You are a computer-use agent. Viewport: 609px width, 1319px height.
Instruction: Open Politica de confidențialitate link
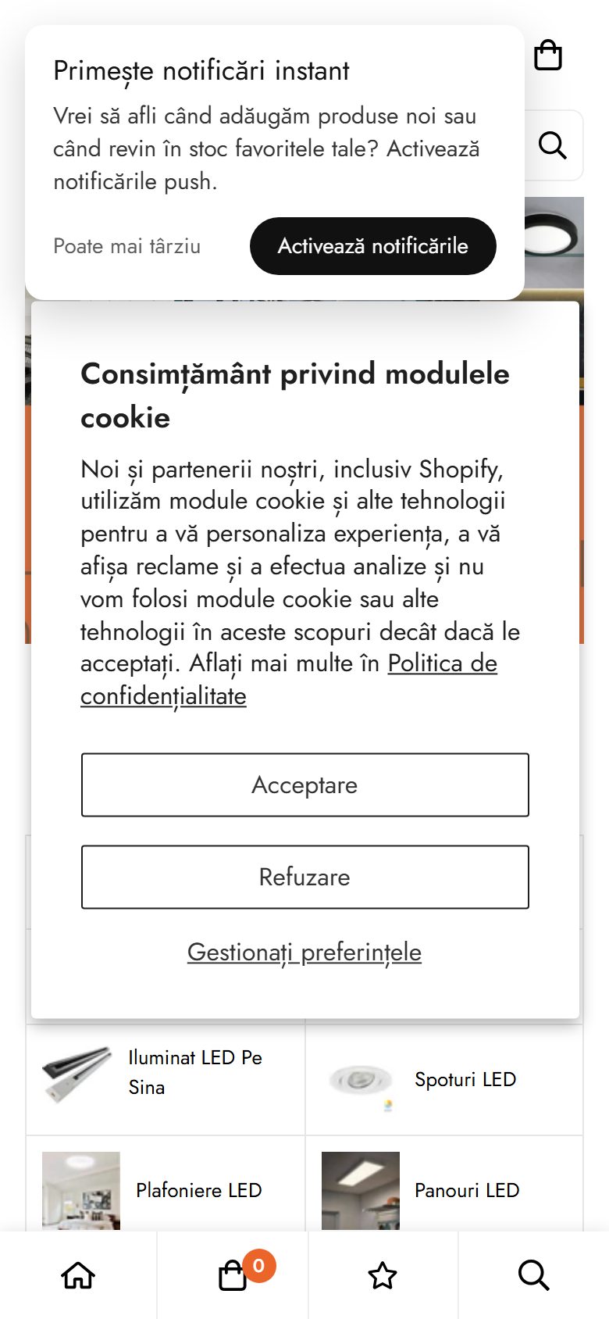pos(289,679)
